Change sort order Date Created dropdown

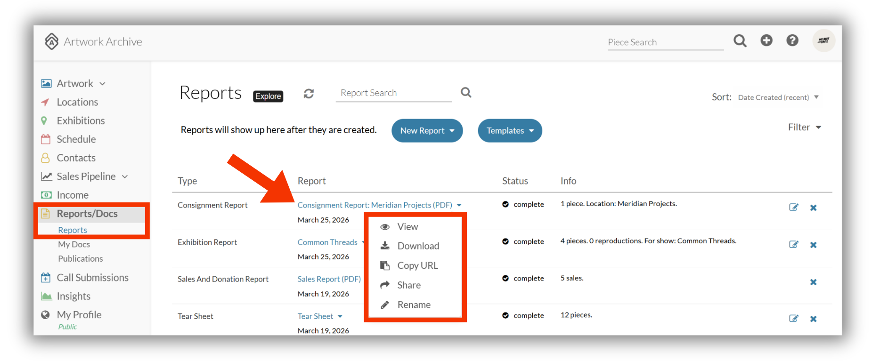pyautogui.click(x=778, y=97)
